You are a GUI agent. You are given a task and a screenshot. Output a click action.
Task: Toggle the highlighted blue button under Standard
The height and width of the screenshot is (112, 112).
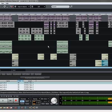point(22,101)
